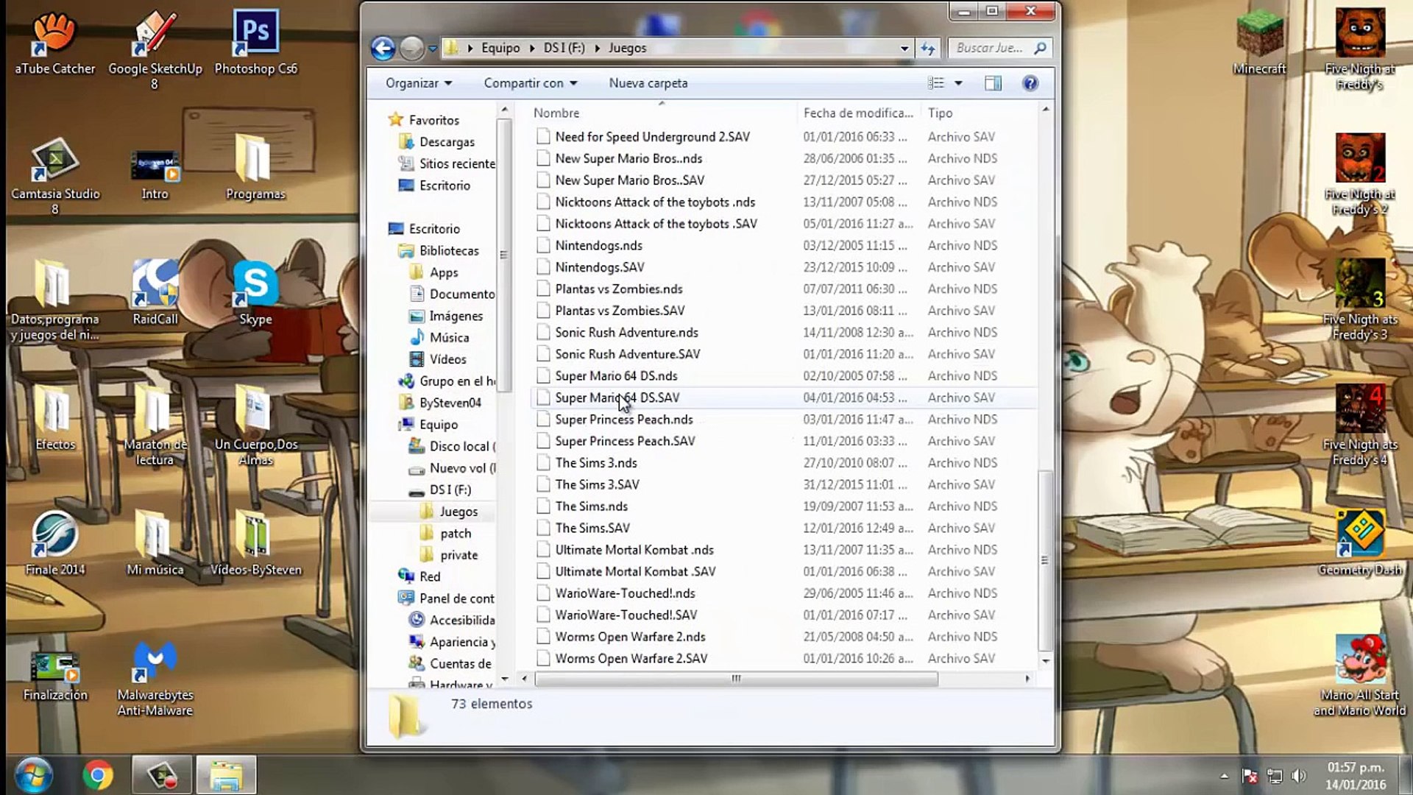The height and width of the screenshot is (795, 1413).
Task: Click the refresh button beside address bar
Action: point(928,49)
